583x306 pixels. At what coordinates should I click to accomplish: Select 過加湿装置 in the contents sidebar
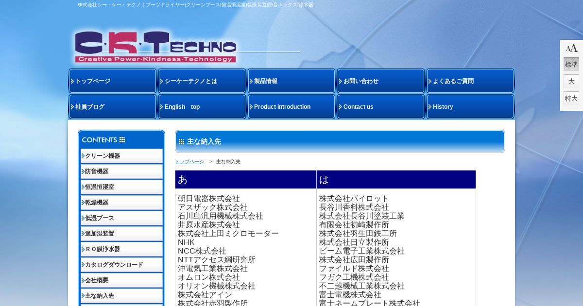[x=121, y=234]
